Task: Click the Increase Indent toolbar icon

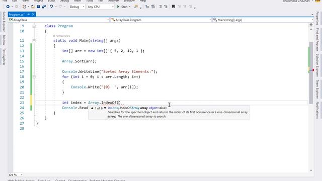Action: pyautogui.click(x=153, y=7)
